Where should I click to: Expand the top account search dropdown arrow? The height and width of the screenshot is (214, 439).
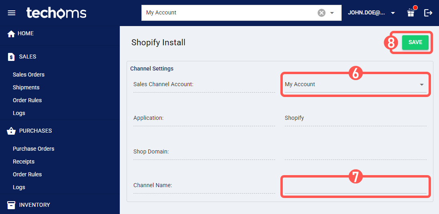coord(332,13)
